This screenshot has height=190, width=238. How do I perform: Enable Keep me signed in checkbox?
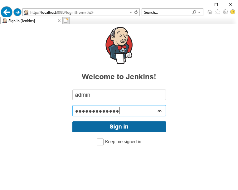point(100,142)
